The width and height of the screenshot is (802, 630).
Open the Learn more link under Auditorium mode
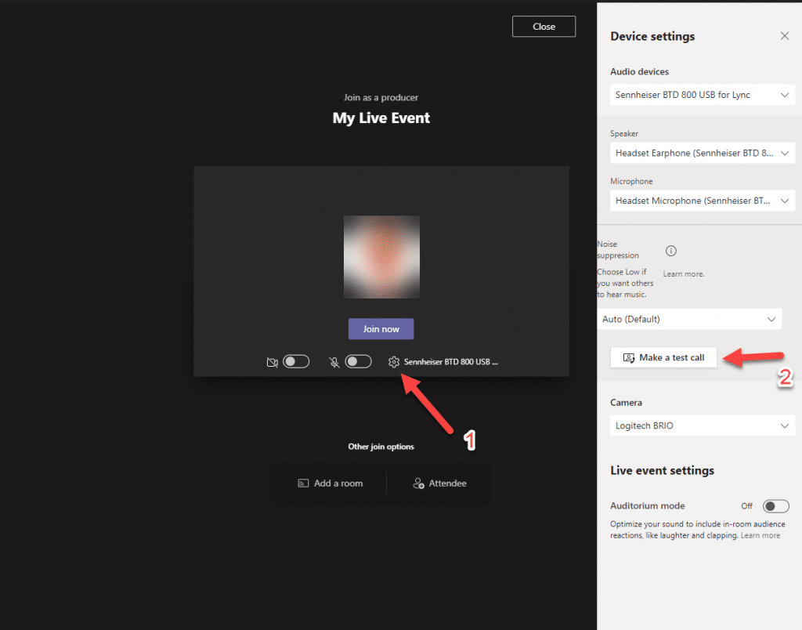(760, 534)
